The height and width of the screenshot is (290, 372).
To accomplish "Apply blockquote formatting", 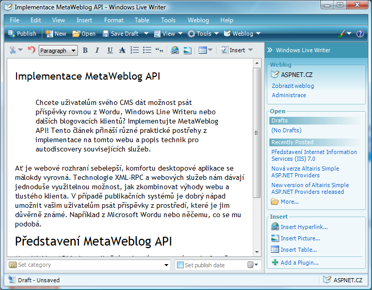I will point(159,50).
